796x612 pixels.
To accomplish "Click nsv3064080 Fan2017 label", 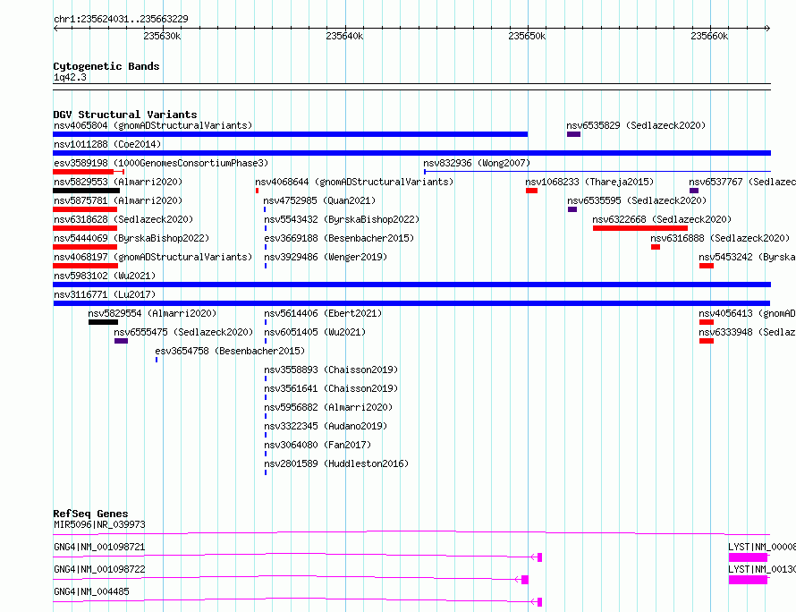I will 318,445.
